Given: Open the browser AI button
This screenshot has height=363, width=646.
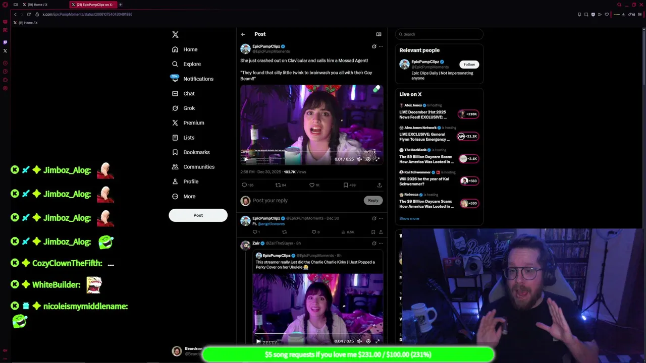Looking at the screenshot, I should point(632,14).
